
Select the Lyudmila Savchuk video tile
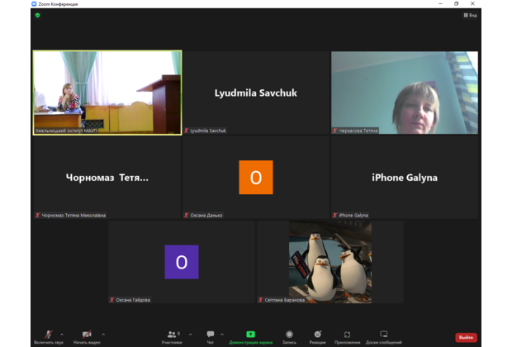pyautogui.click(x=256, y=93)
